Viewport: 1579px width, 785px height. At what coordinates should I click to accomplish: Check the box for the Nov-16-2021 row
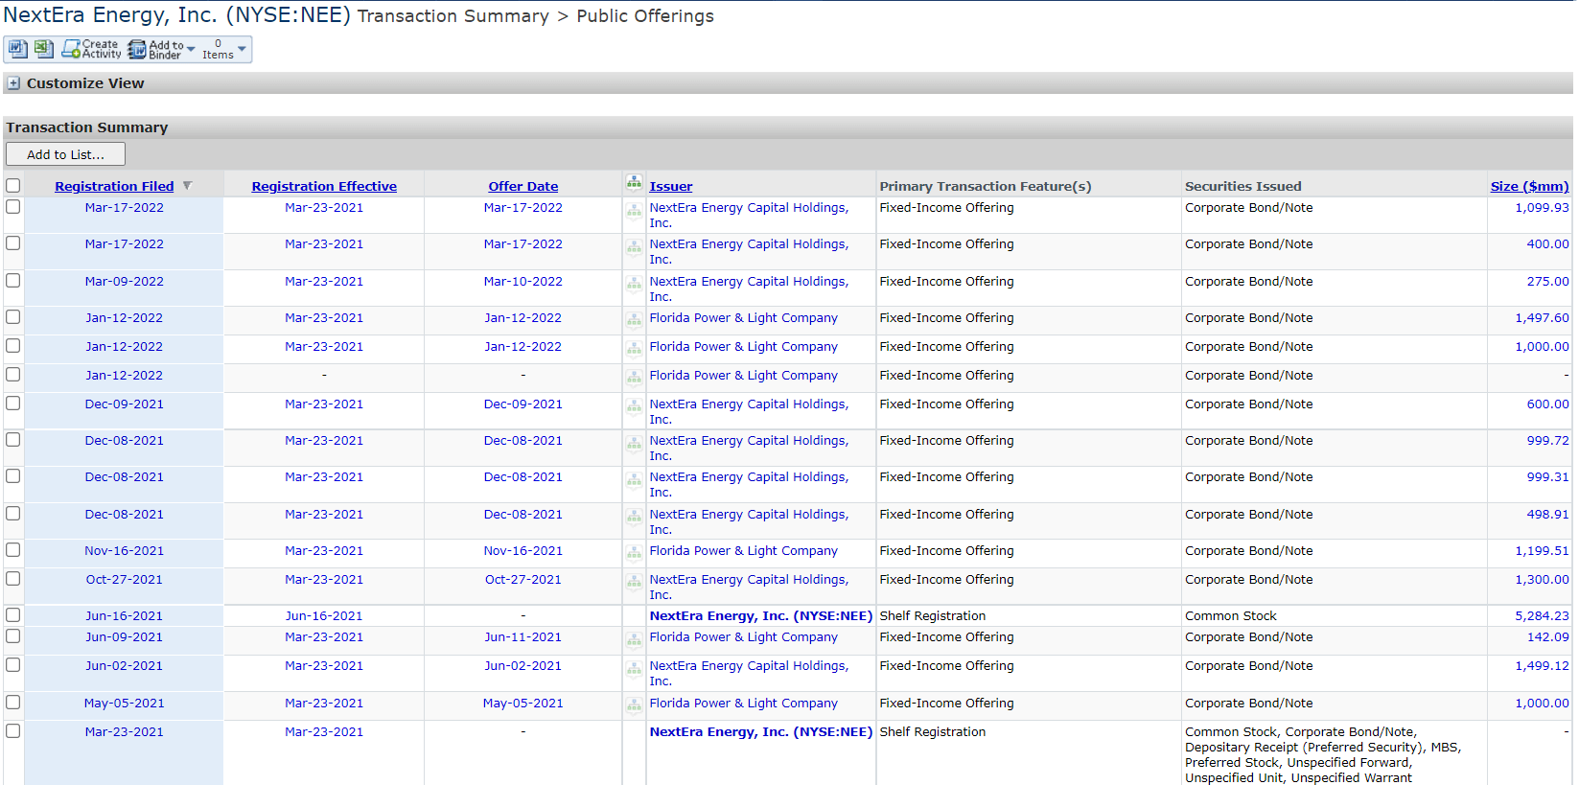click(12, 550)
